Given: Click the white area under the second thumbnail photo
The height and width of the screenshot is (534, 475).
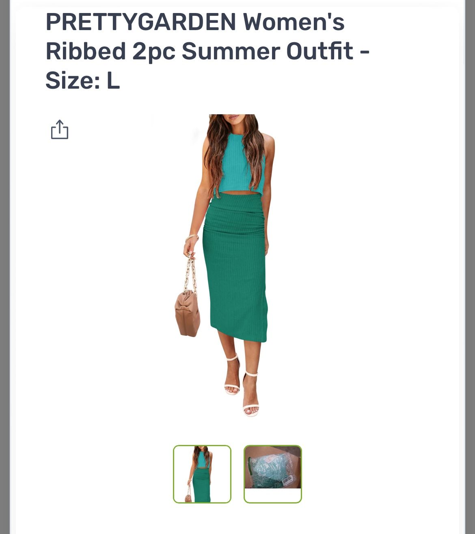Looking at the screenshot, I should pyautogui.click(x=273, y=495).
